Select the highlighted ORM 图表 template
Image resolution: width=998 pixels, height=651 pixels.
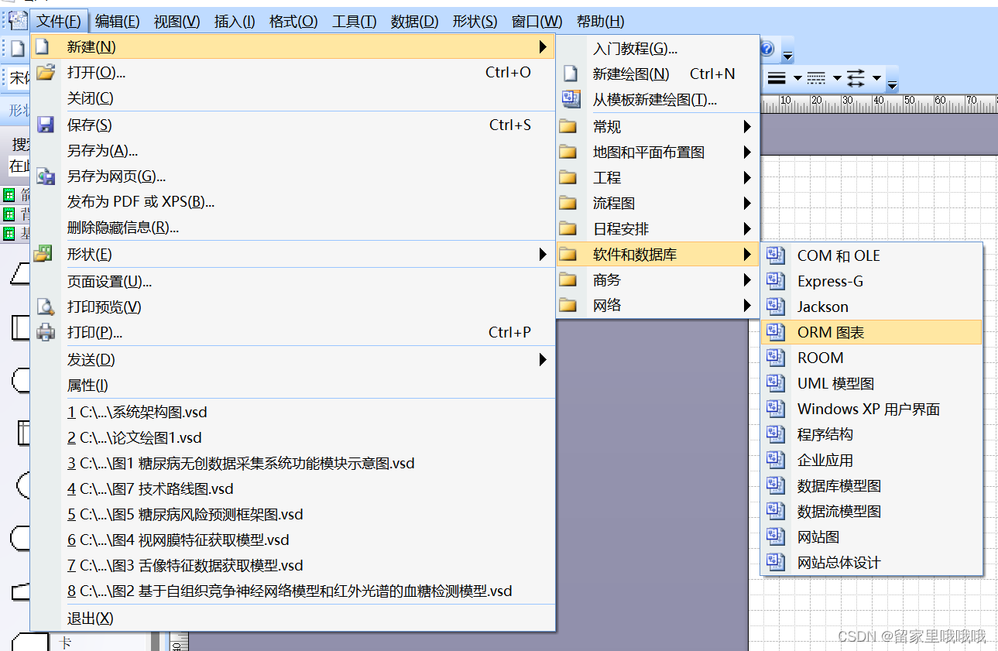coord(872,332)
